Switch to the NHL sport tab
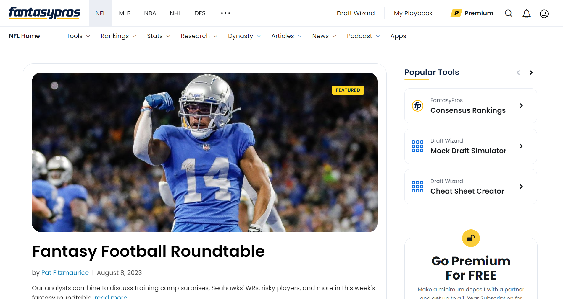Image resolution: width=563 pixels, height=299 pixels. point(175,13)
